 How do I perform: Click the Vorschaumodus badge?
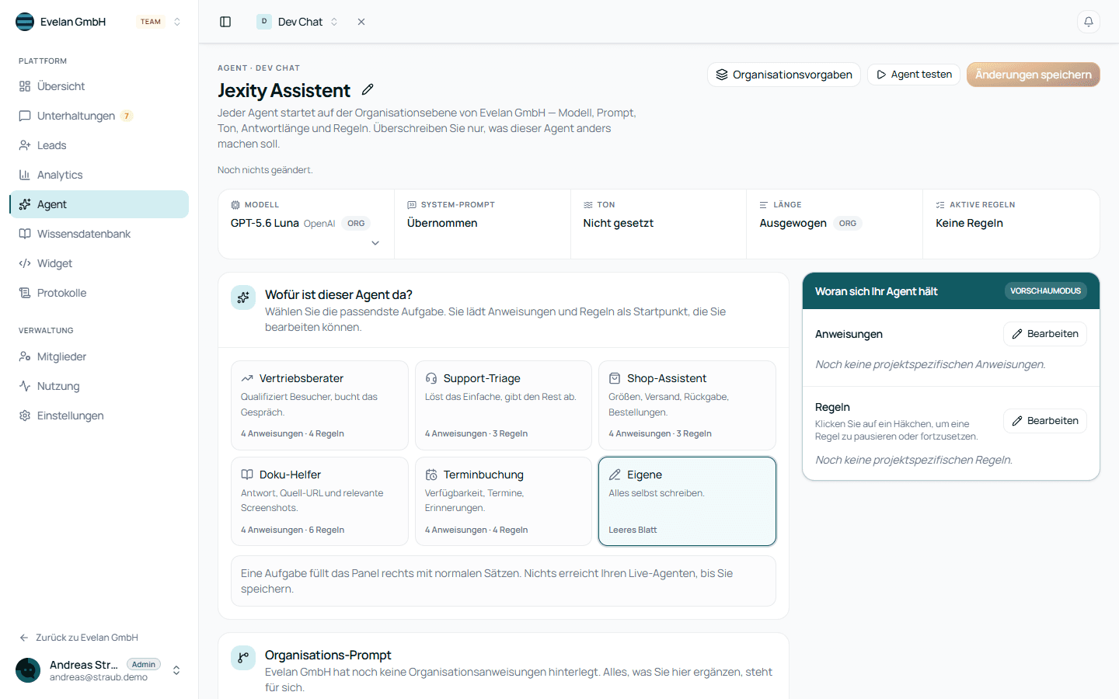point(1045,291)
